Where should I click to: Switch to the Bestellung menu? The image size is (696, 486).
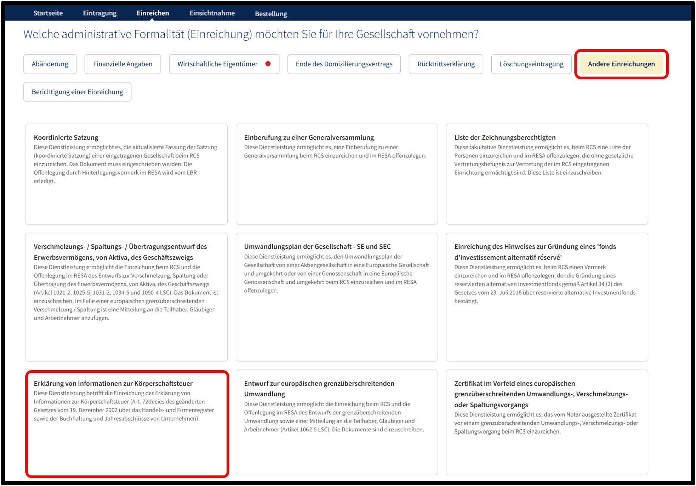click(x=271, y=14)
